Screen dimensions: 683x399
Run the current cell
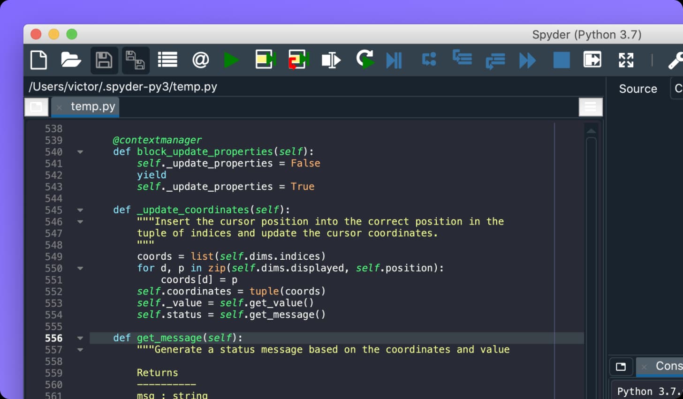[x=265, y=60]
